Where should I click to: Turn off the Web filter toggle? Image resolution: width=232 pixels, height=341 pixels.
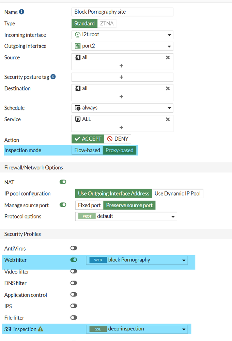[74, 260]
